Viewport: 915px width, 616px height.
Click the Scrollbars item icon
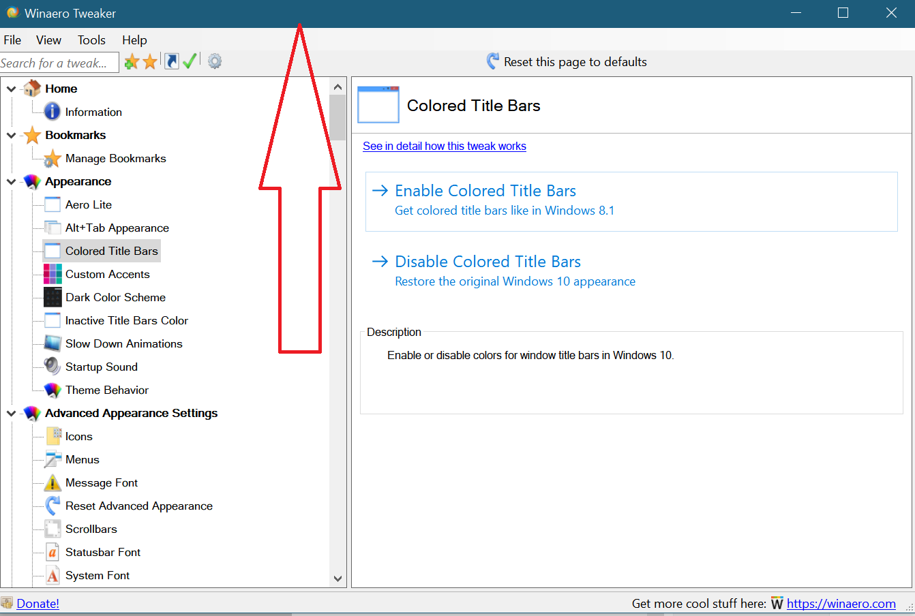[52, 529]
